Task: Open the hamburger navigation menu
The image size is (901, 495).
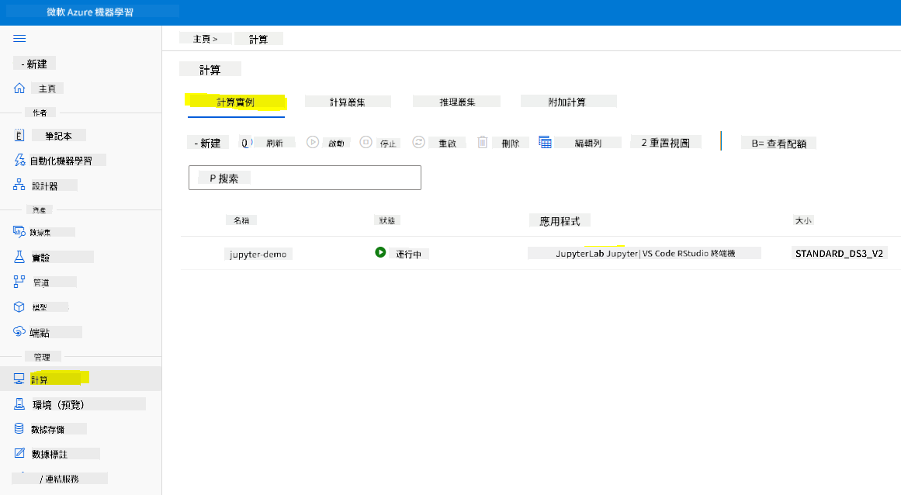Action: coord(19,39)
